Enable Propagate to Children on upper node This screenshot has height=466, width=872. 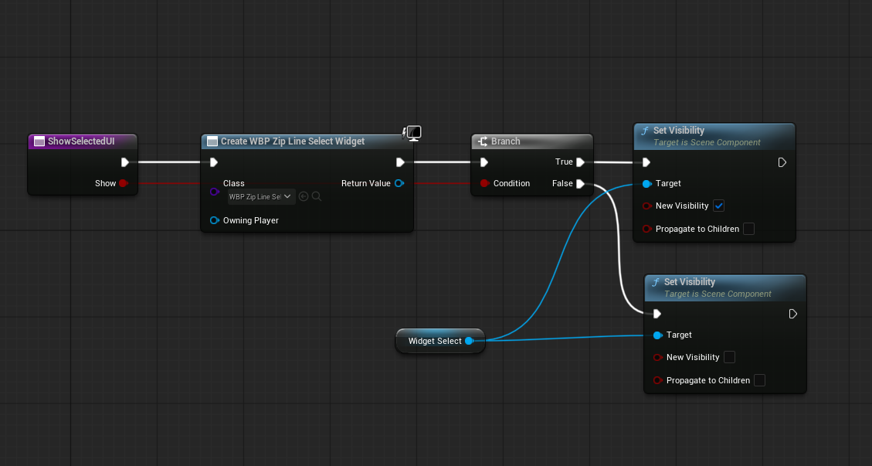coord(748,229)
